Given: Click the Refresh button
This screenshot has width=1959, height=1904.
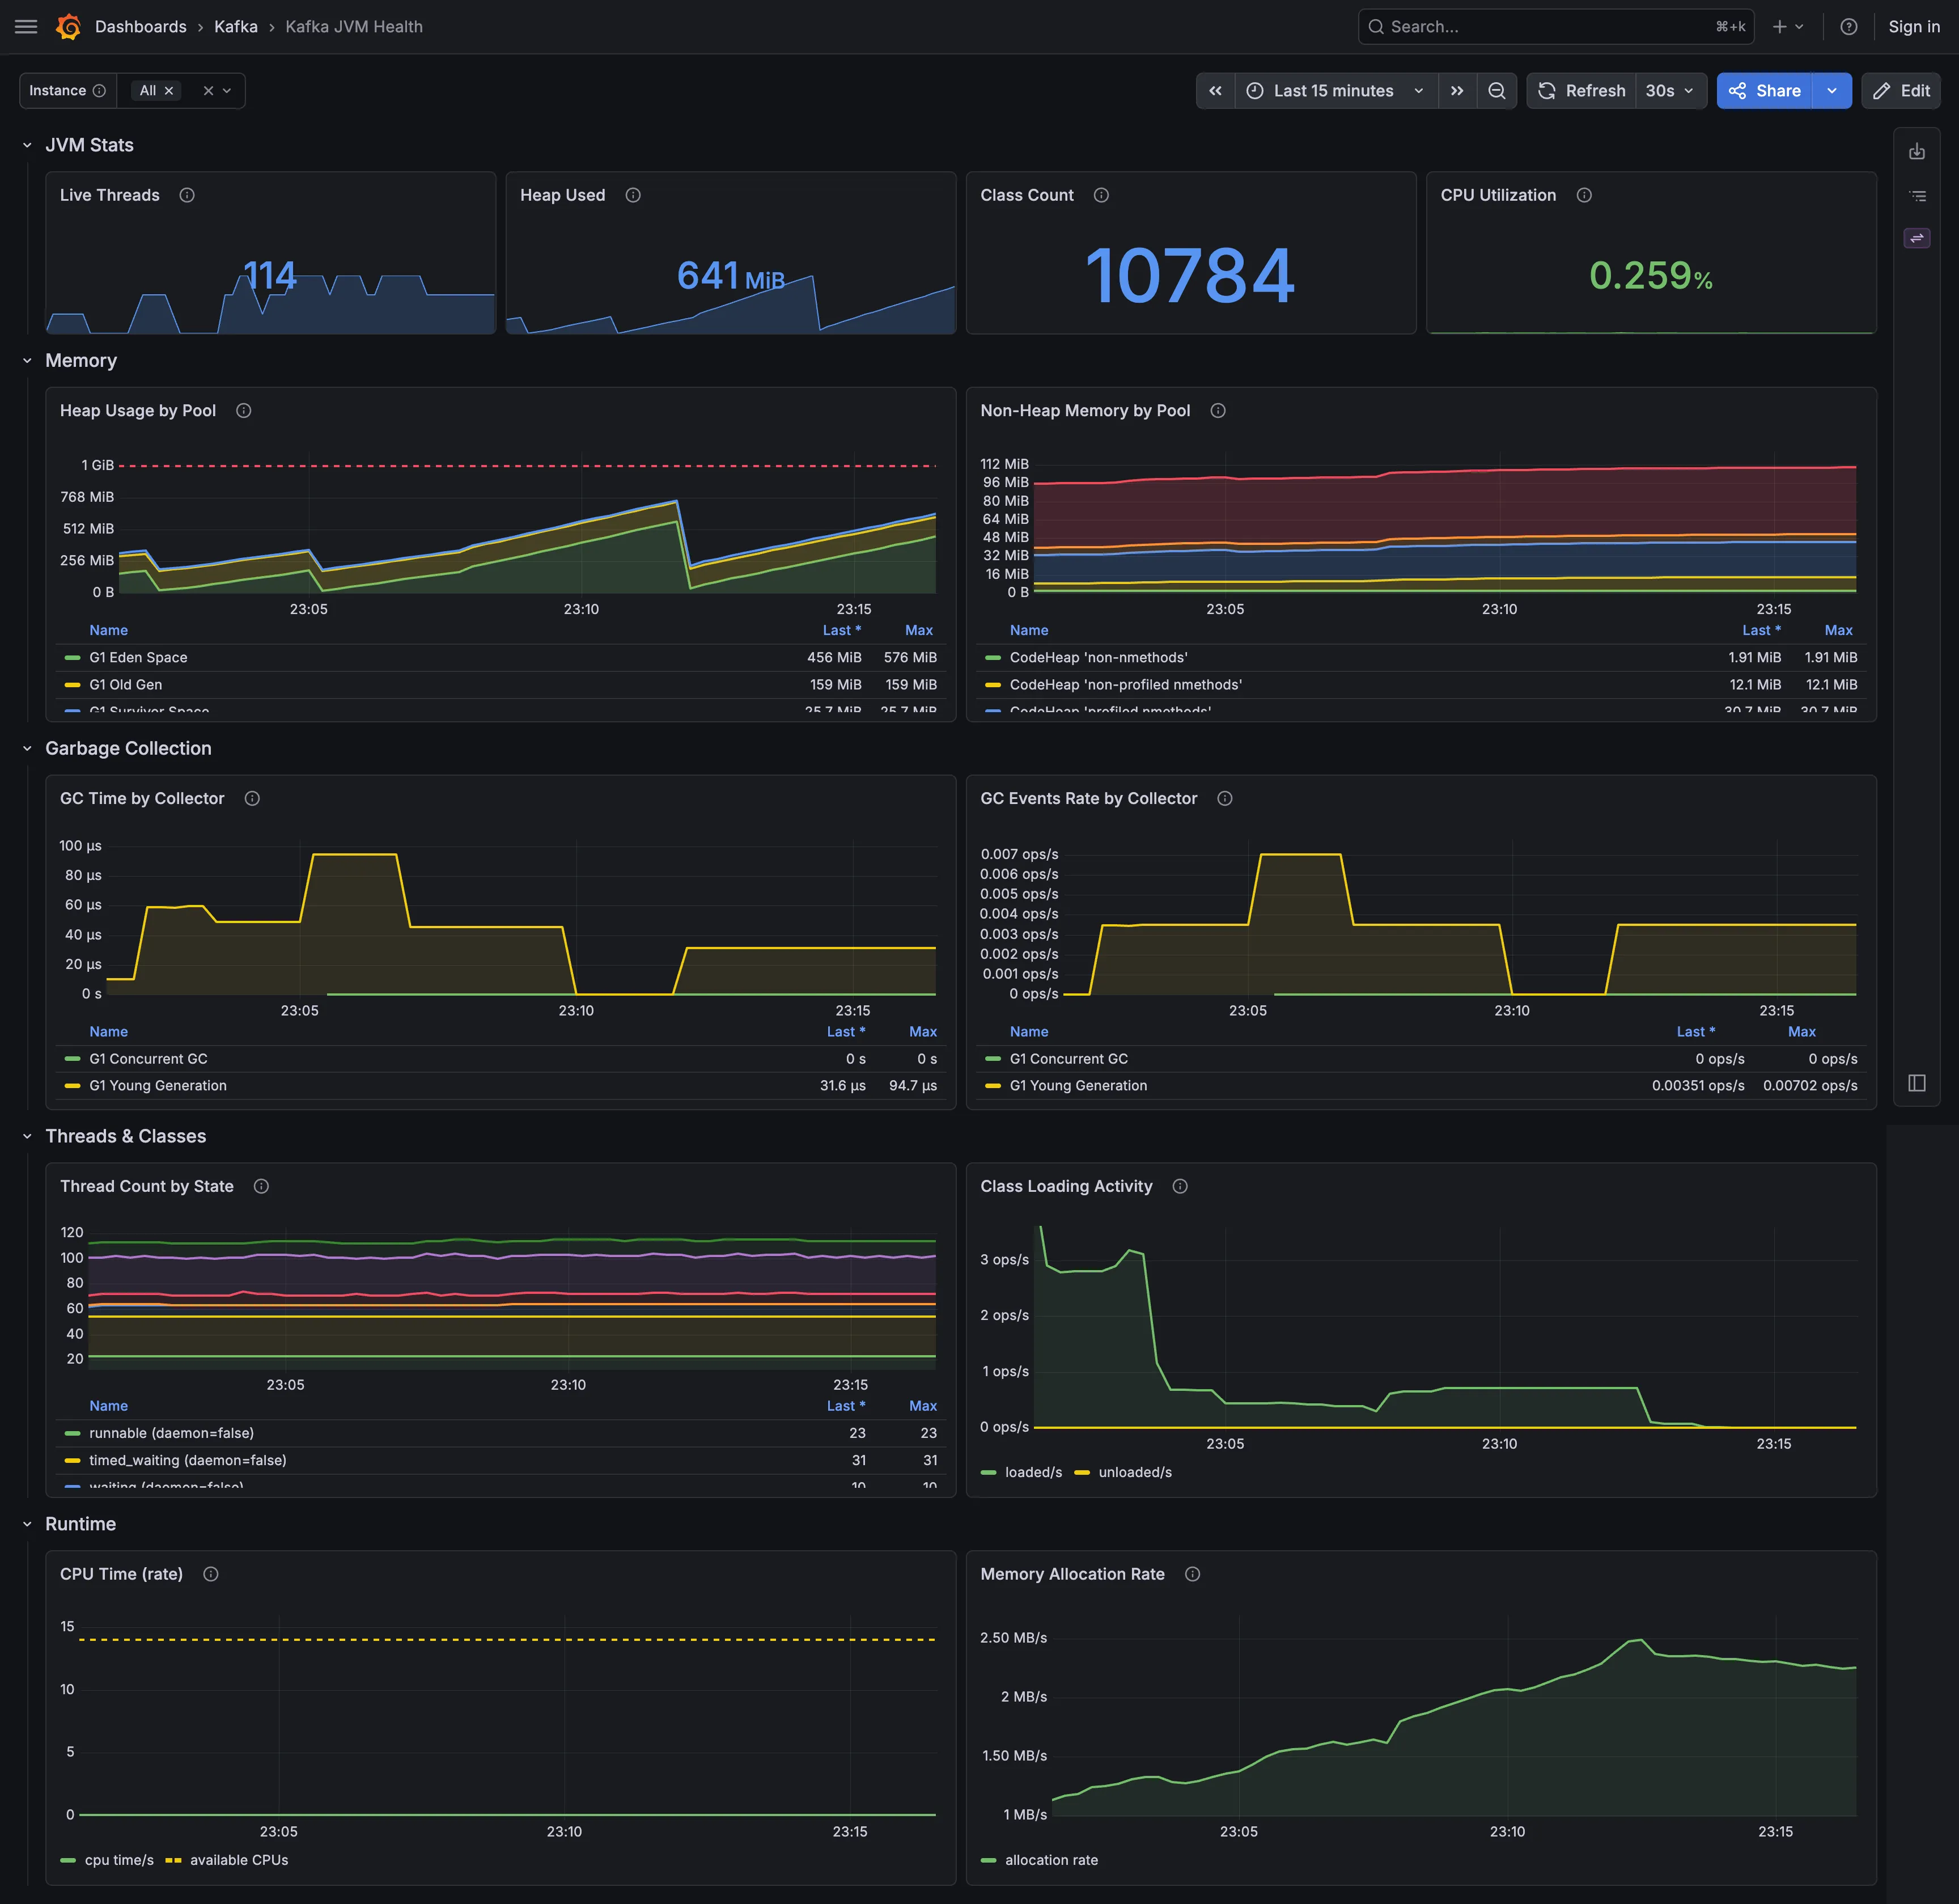Looking at the screenshot, I should click(1582, 91).
